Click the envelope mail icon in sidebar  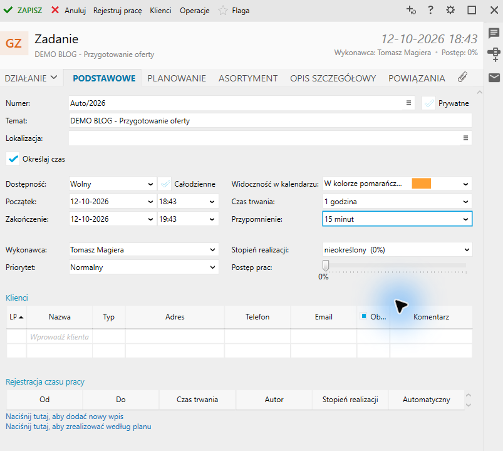(x=494, y=78)
